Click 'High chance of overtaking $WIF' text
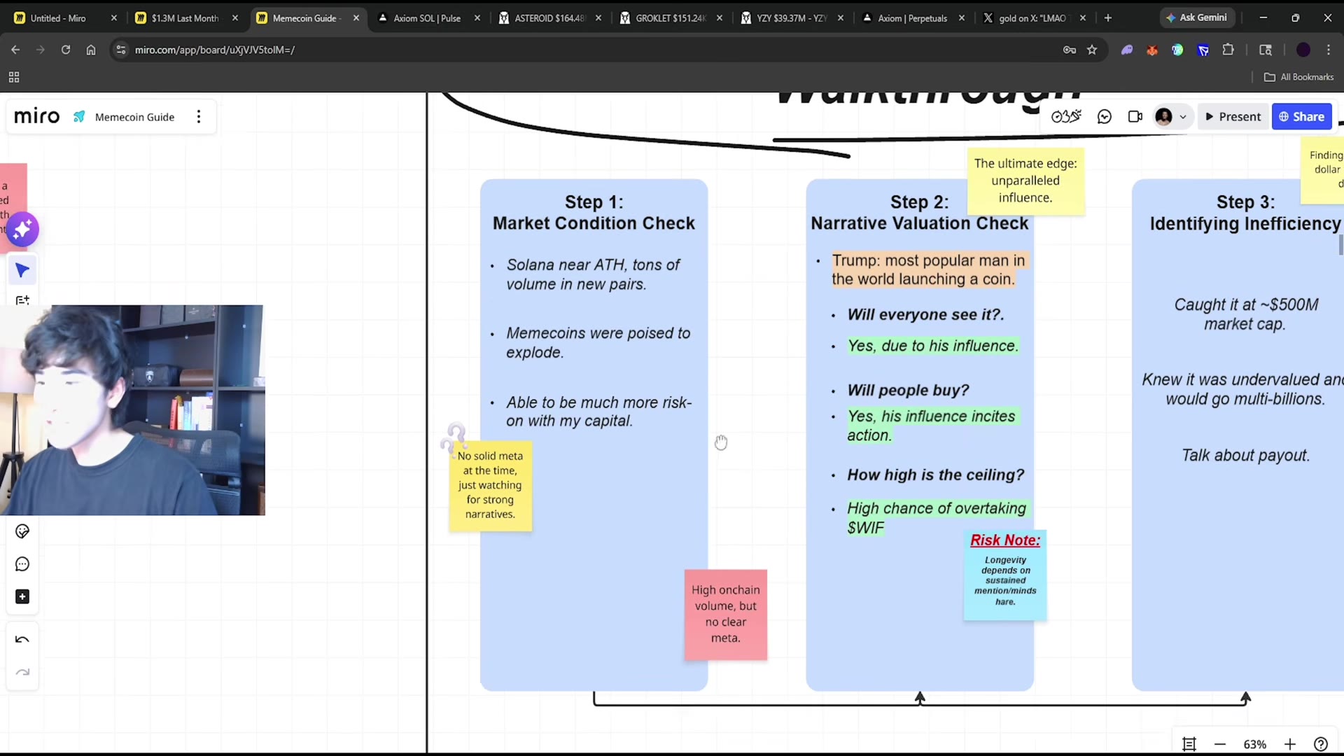1344x756 pixels. pyautogui.click(x=937, y=518)
